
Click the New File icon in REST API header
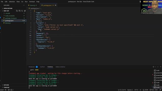tap(17, 11)
